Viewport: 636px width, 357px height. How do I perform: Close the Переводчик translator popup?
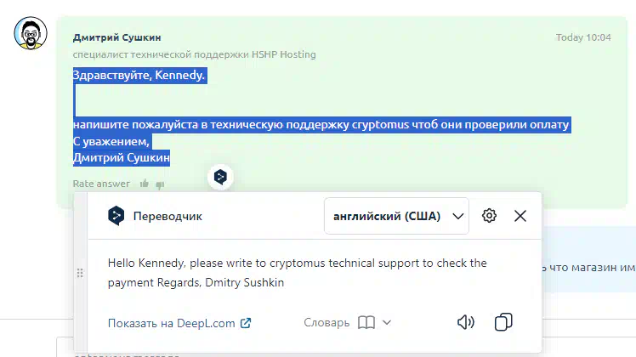coord(520,216)
